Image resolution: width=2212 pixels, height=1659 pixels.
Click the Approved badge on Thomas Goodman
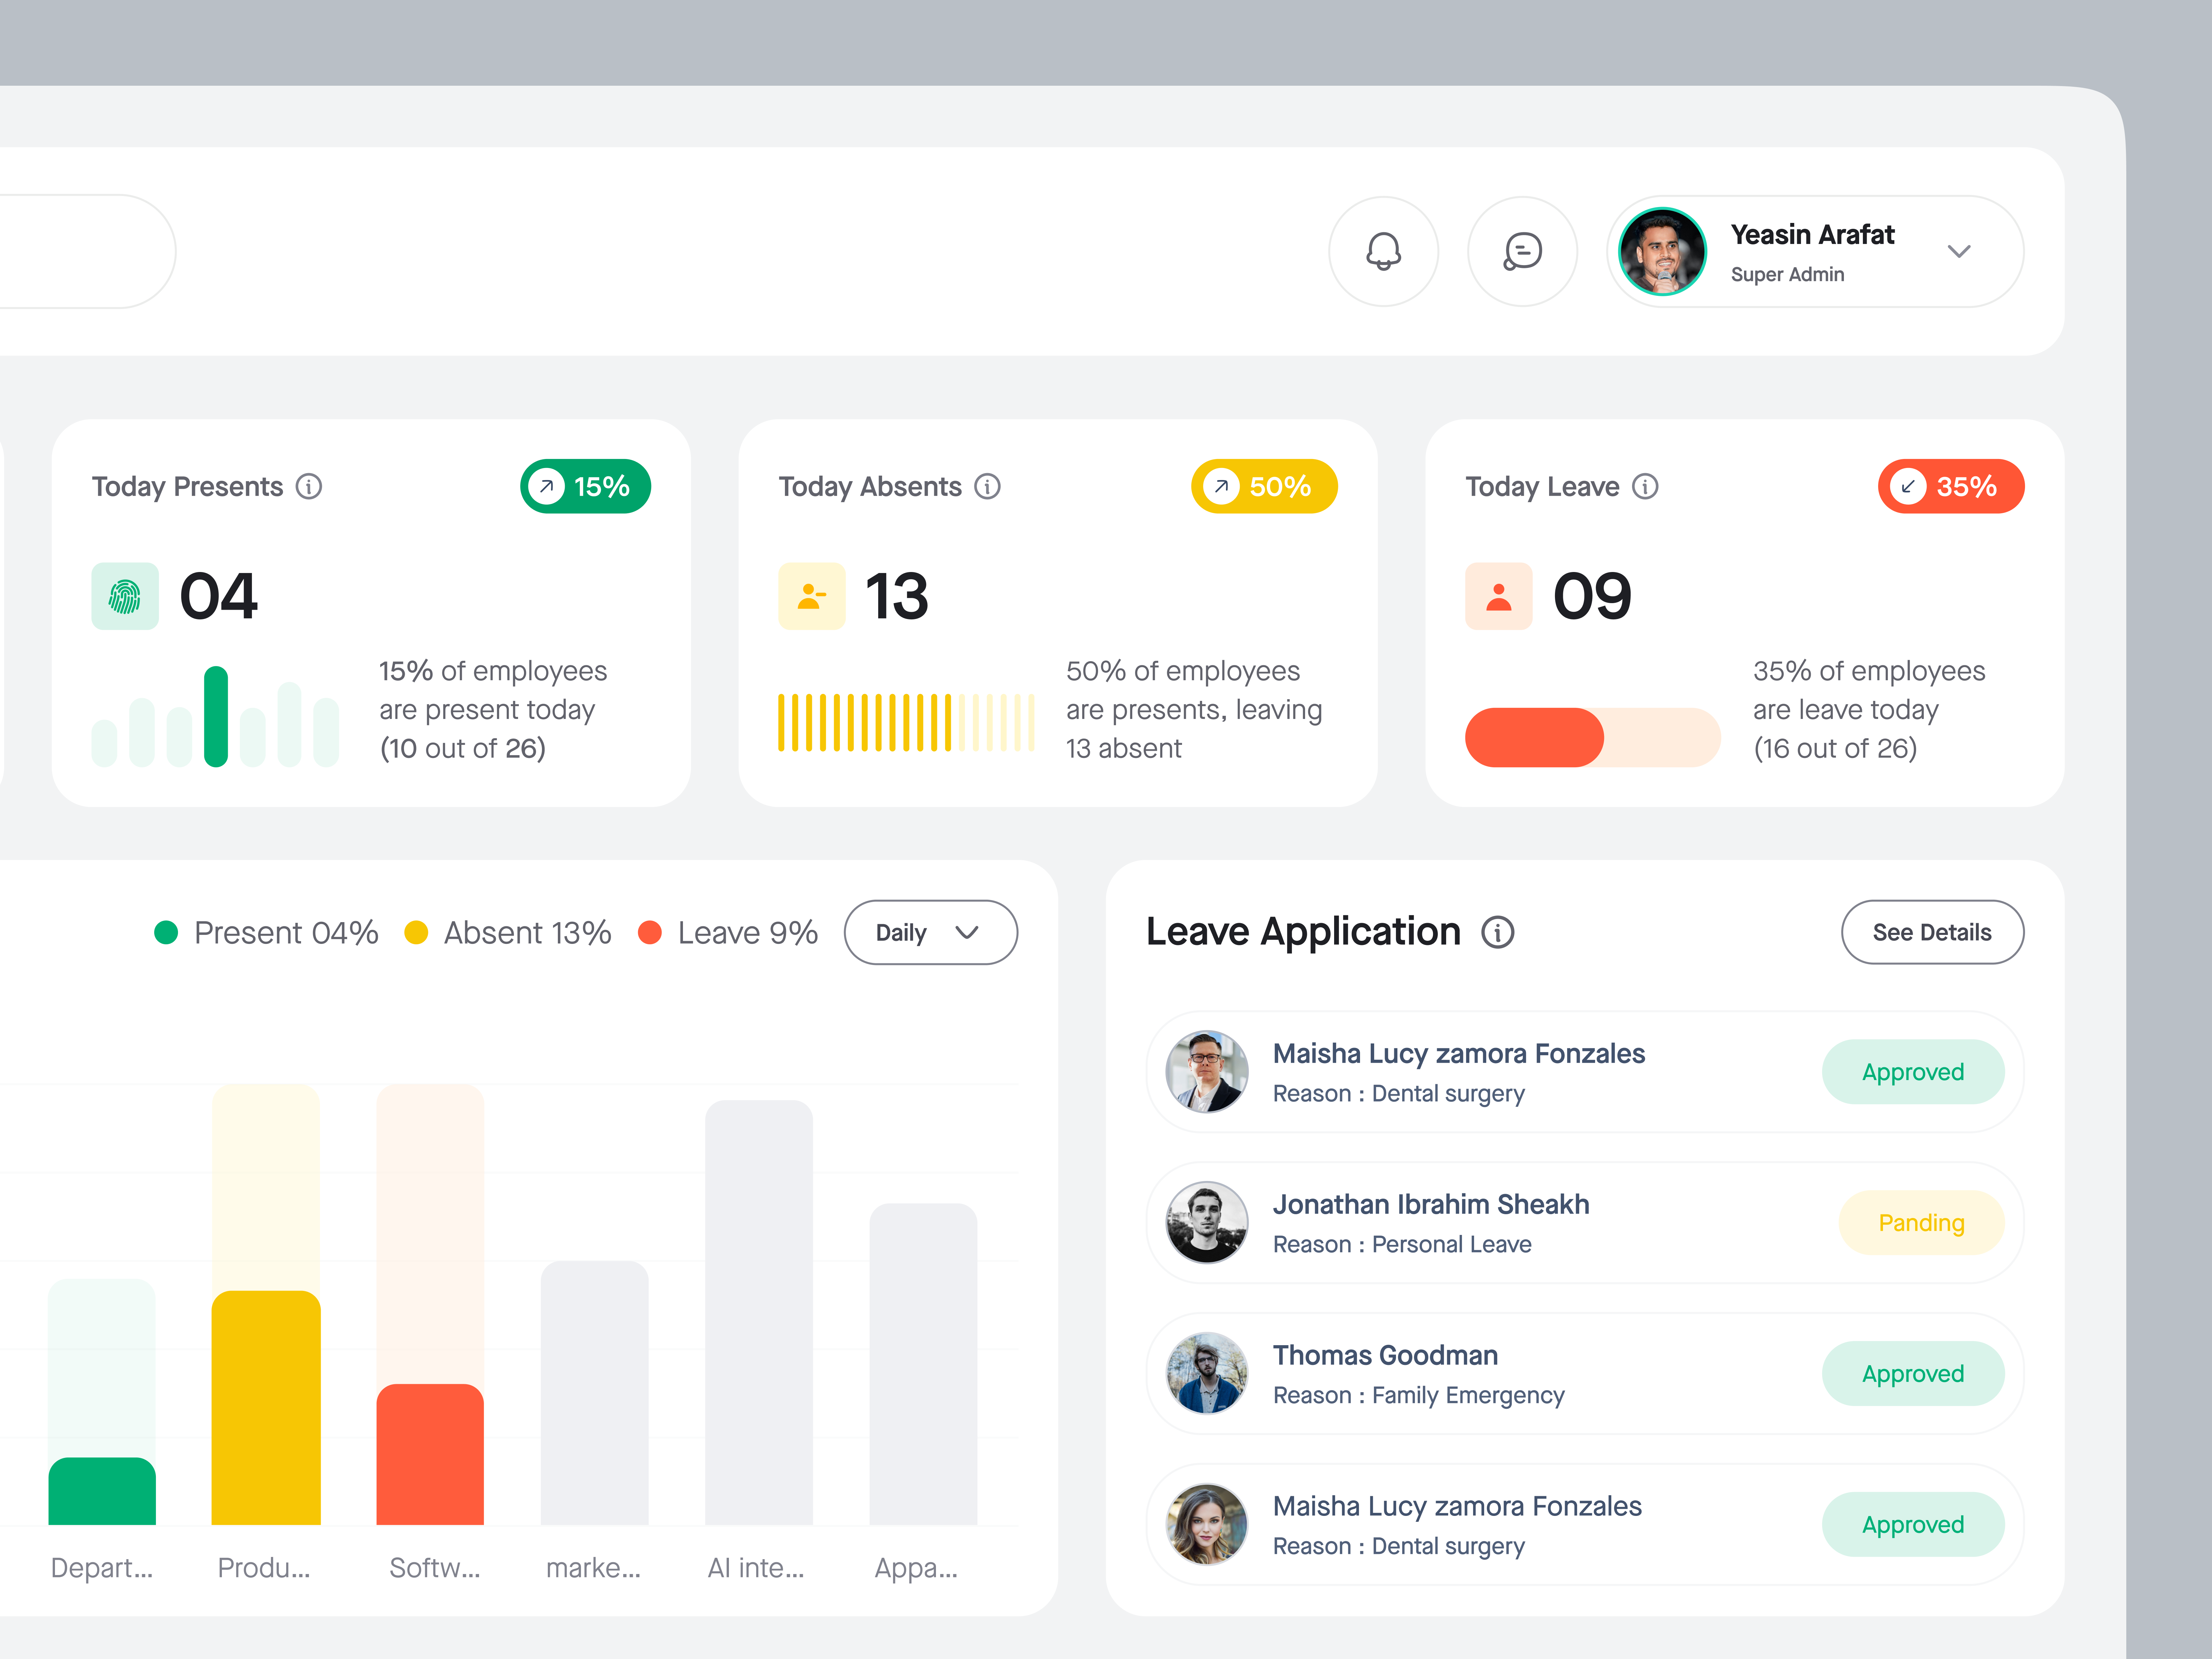tap(1913, 1373)
